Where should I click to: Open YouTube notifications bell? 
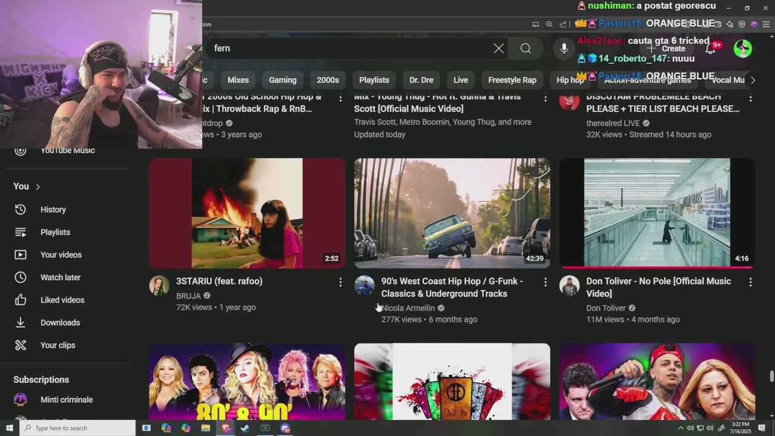tap(710, 48)
